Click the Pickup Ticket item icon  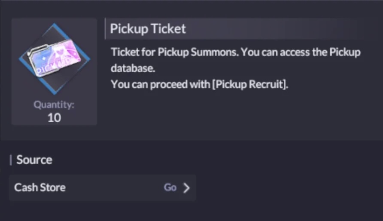[x=54, y=59]
